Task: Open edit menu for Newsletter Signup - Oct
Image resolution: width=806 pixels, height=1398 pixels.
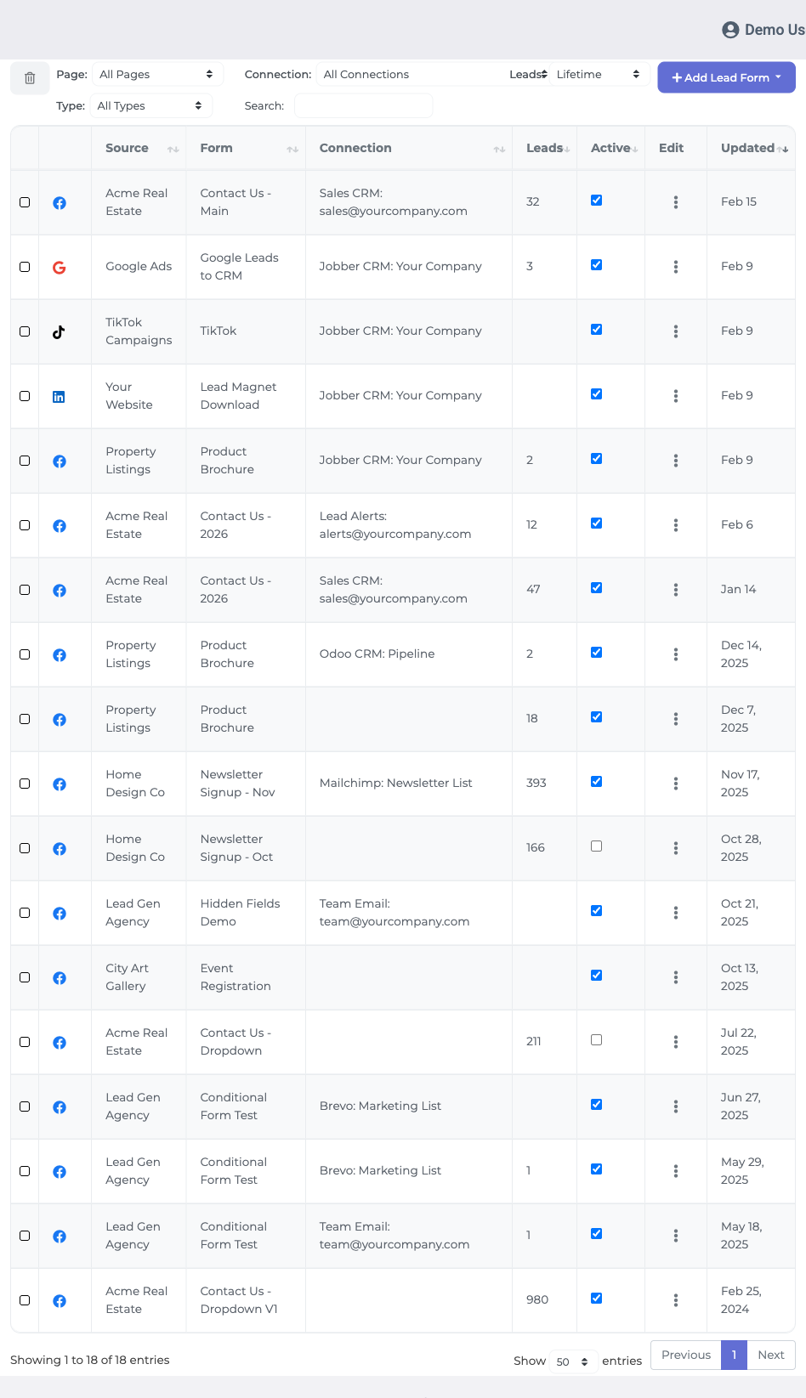Action: [676, 848]
